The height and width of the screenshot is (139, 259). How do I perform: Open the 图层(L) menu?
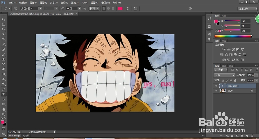[43, 3]
